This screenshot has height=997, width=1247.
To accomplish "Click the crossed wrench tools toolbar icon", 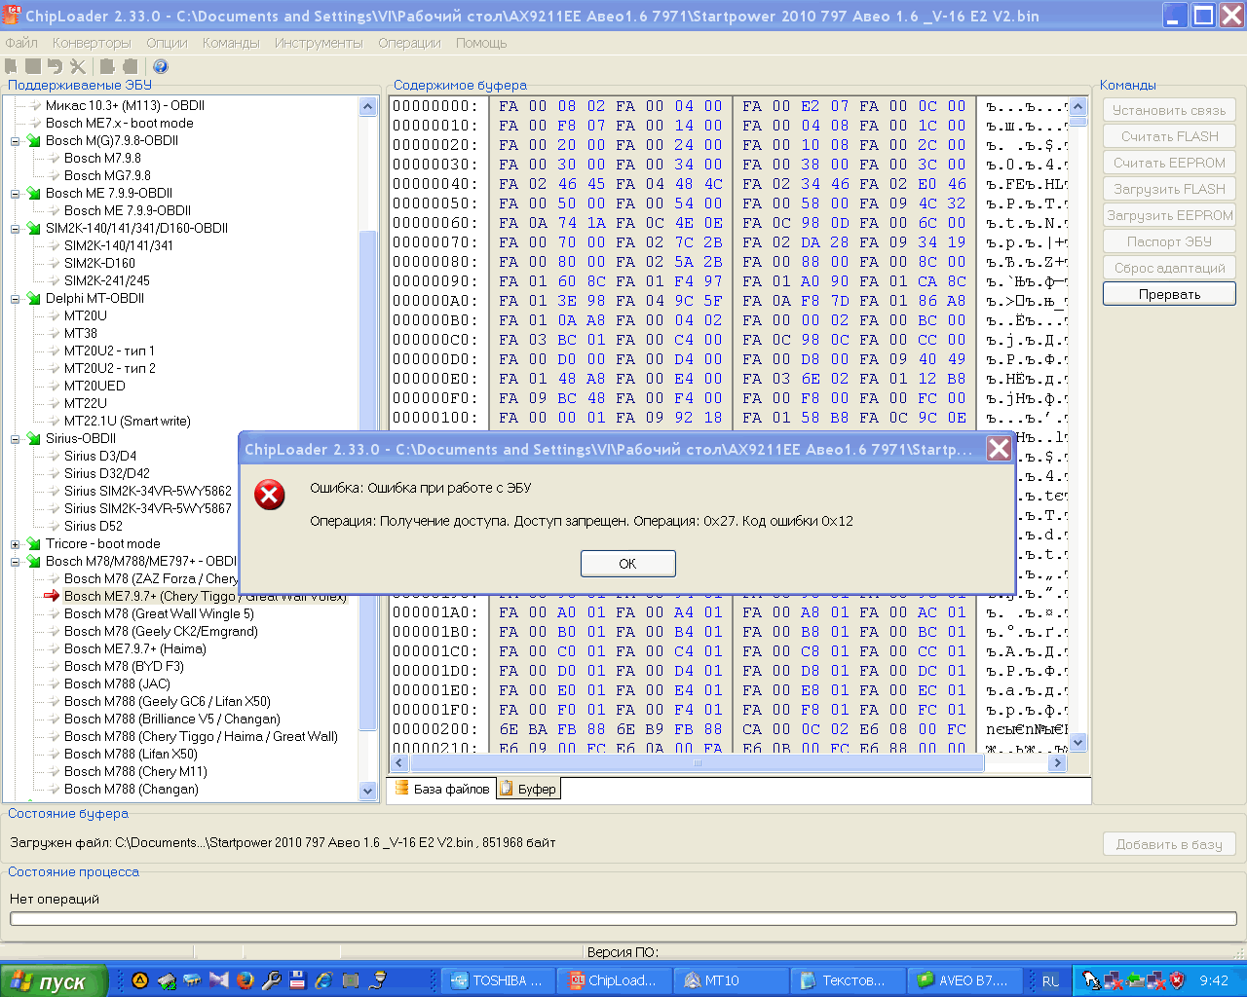I will click(x=78, y=66).
